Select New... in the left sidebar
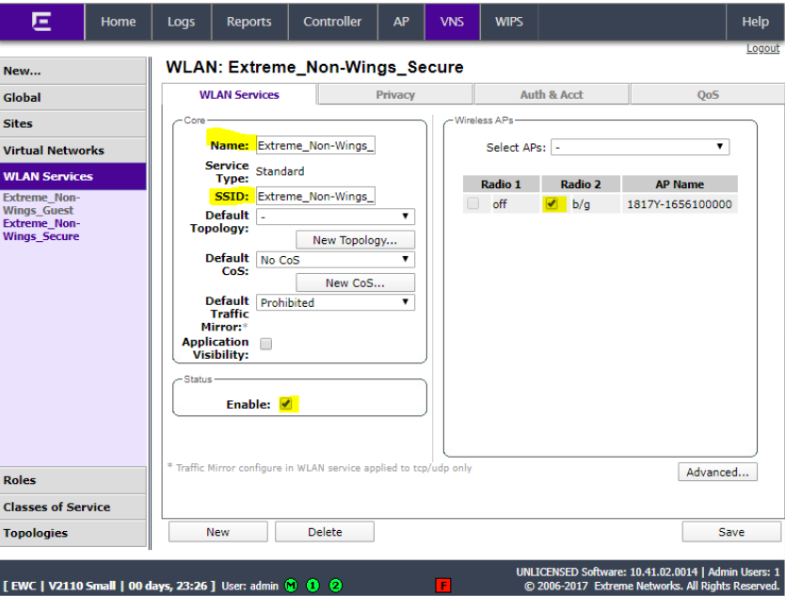The height and width of the screenshot is (596, 785). tap(73, 71)
